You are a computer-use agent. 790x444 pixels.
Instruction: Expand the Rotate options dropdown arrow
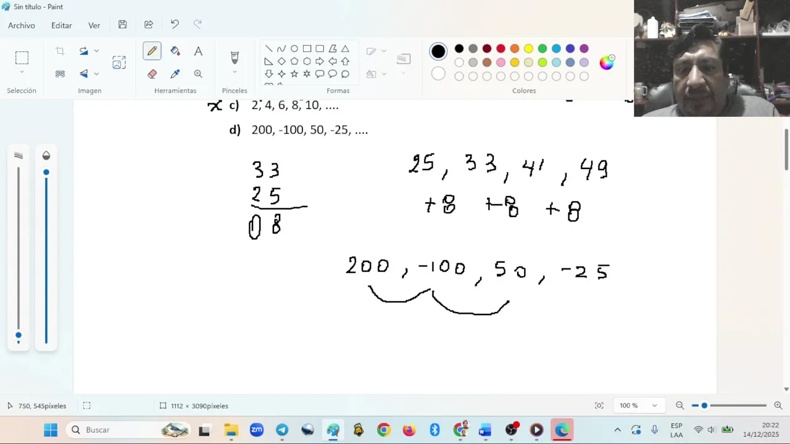point(96,51)
